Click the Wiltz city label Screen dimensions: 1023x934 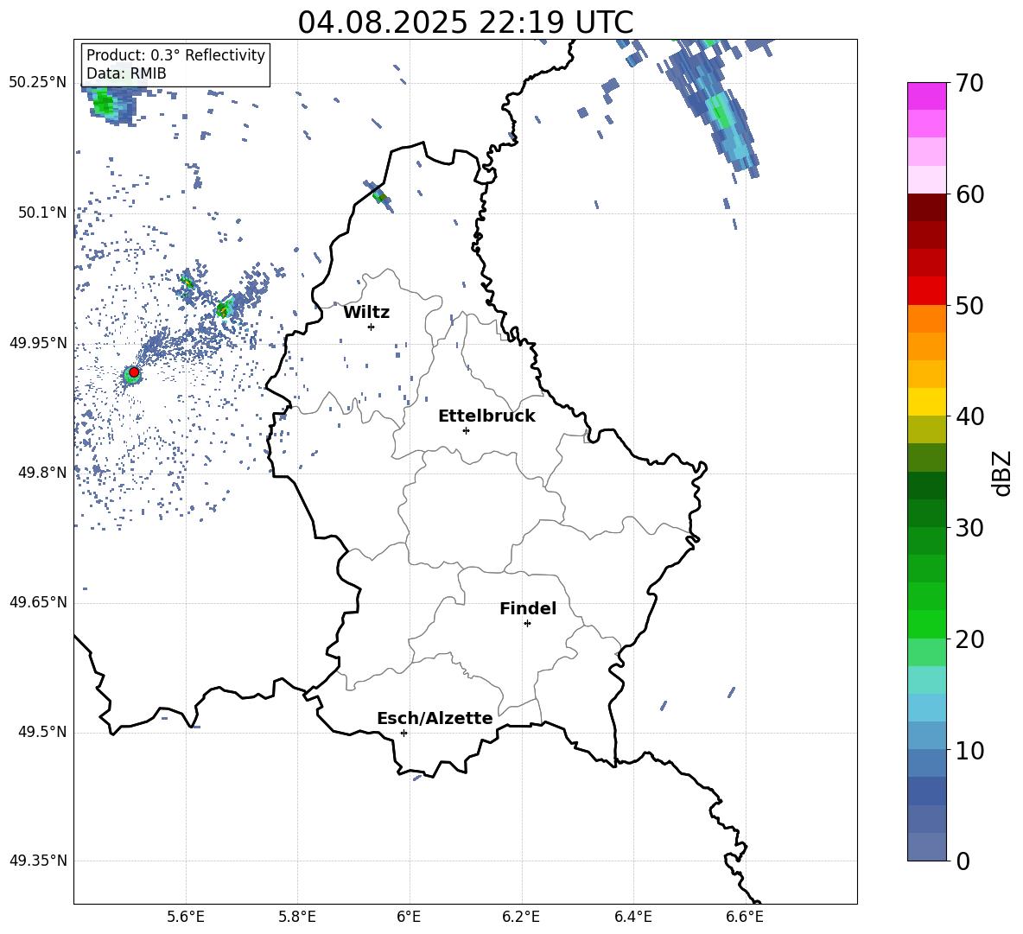point(366,313)
